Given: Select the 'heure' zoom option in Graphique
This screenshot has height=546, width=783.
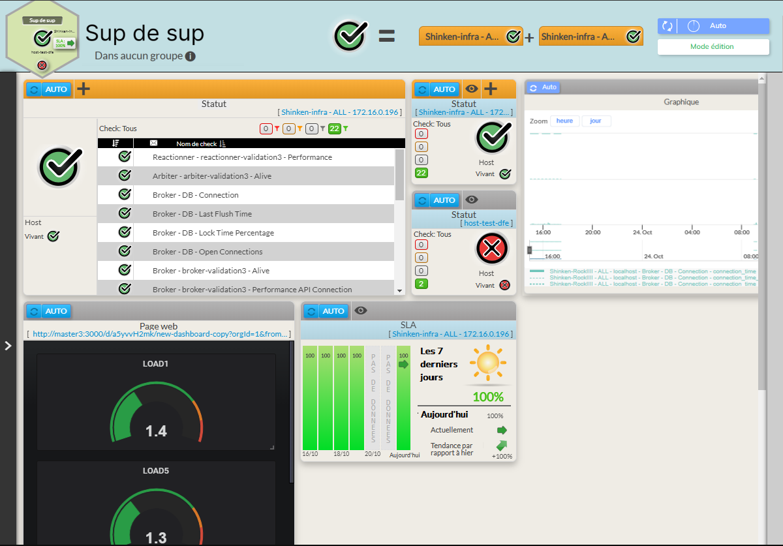Looking at the screenshot, I should [x=564, y=121].
